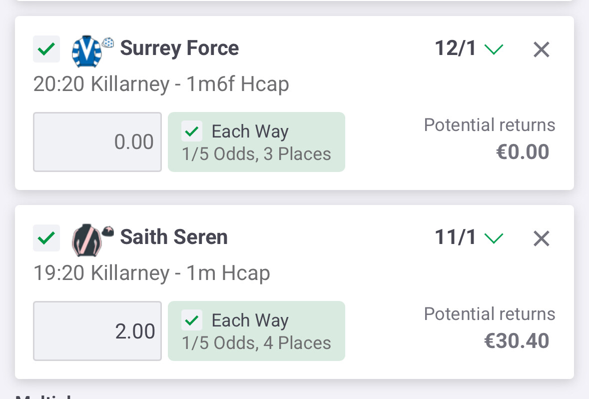Open the 19:20 Killarney 1m Hcap race
This screenshot has width=589, height=399.
pyautogui.click(x=151, y=273)
